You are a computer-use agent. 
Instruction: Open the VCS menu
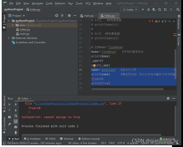[x=88, y=4]
